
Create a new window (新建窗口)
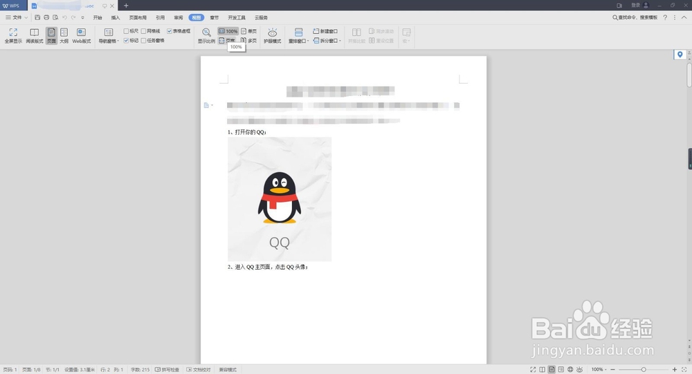click(x=325, y=31)
